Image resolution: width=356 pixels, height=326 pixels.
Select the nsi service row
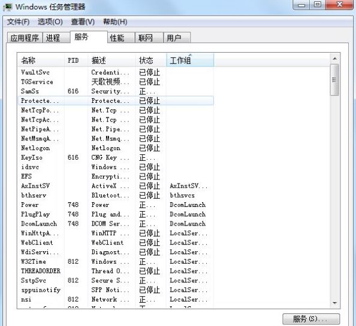tap(116, 299)
